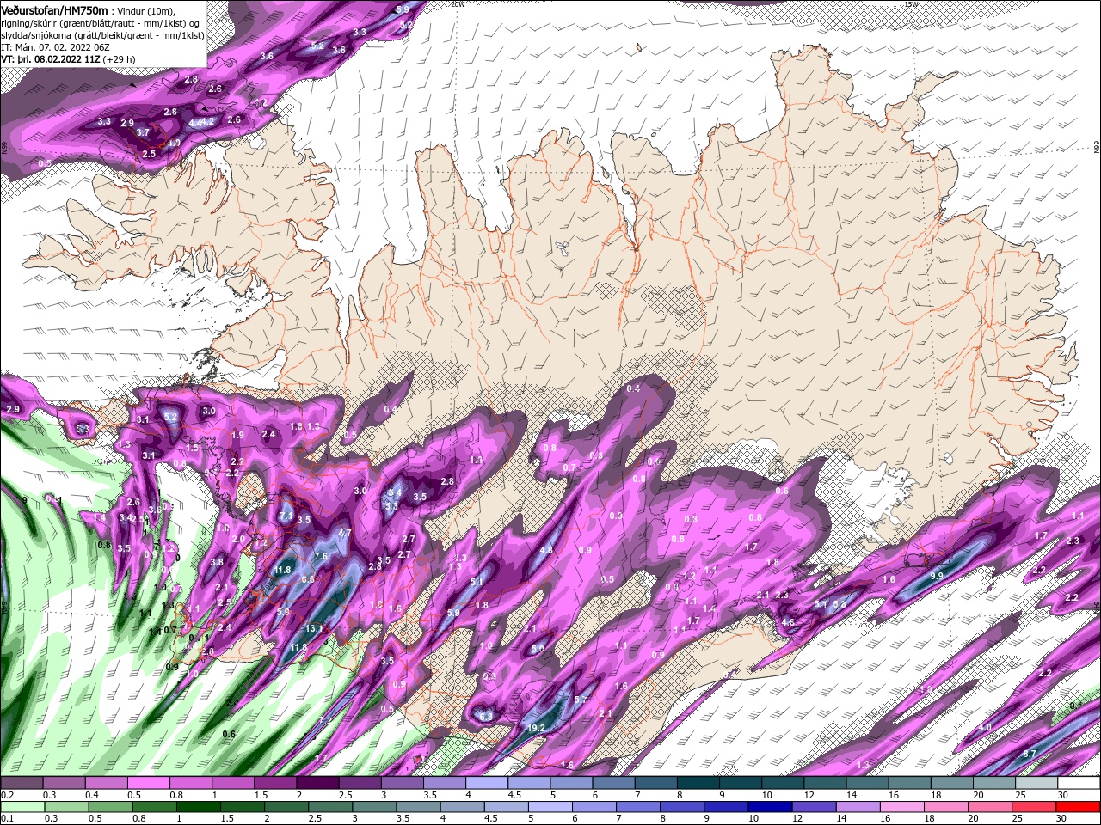Click the dark green 1 swatch in rain scale
1101x825 pixels.
click(x=198, y=807)
